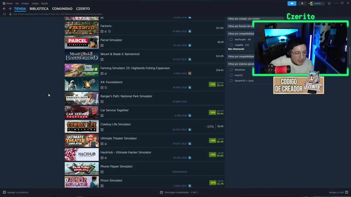Click the mixed review icon for Farming Simulator 25
The width and height of the screenshot is (351, 197).
click(x=190, y=73)
